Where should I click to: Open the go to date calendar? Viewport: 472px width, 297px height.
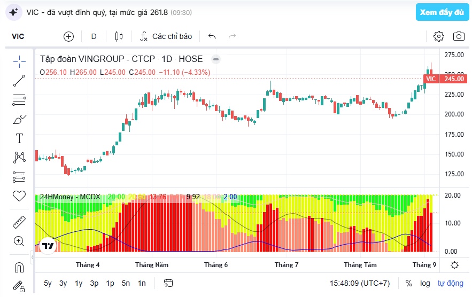(x=168, y=283)
